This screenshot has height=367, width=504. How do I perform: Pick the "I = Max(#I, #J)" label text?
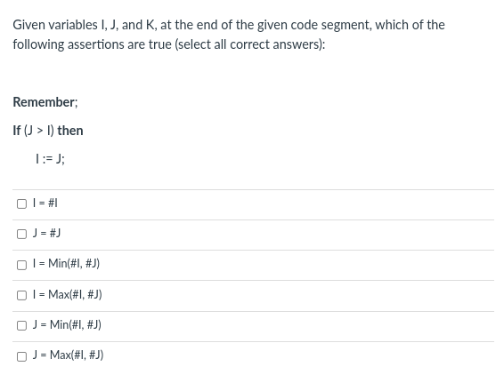click(x=68, y=294)
